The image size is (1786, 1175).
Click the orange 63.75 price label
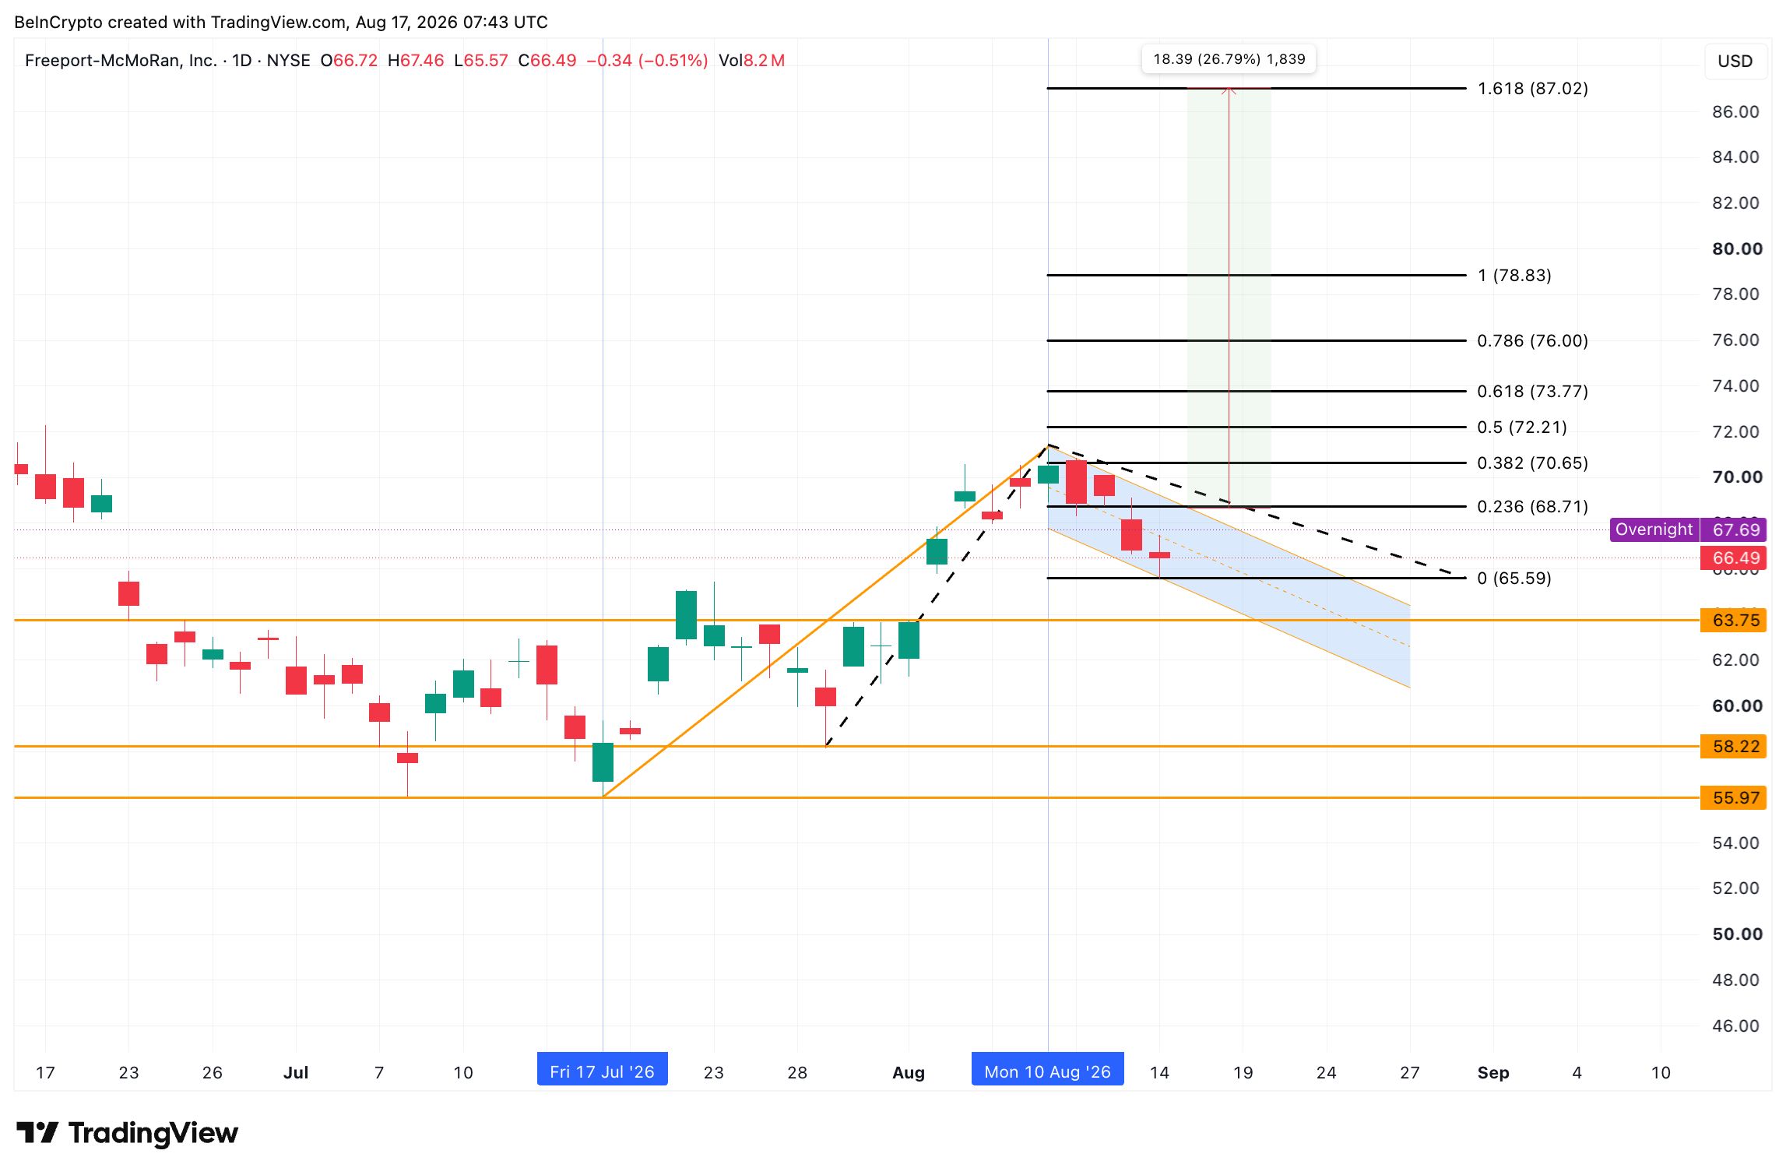(x=1735, y=620)
